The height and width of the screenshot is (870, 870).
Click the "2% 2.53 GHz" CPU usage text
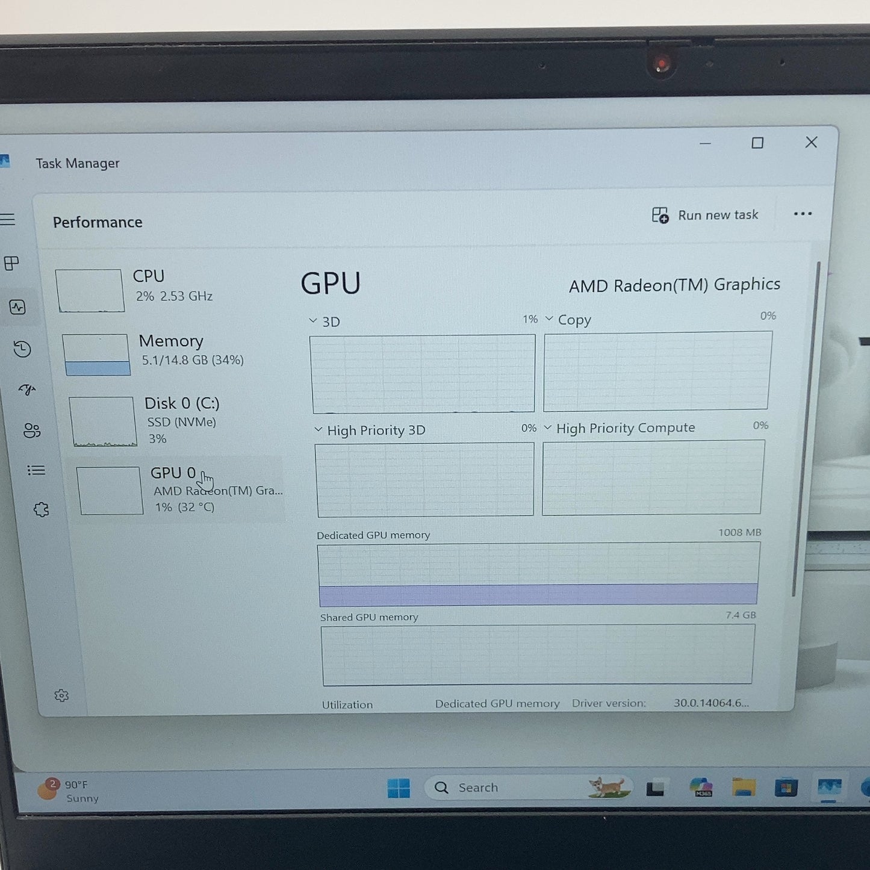pyautogui.click(x=174, y=296)
